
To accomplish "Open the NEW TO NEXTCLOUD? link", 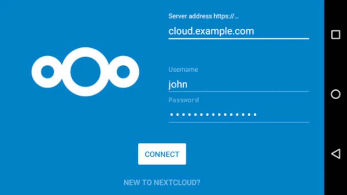I will pos(162,183).
